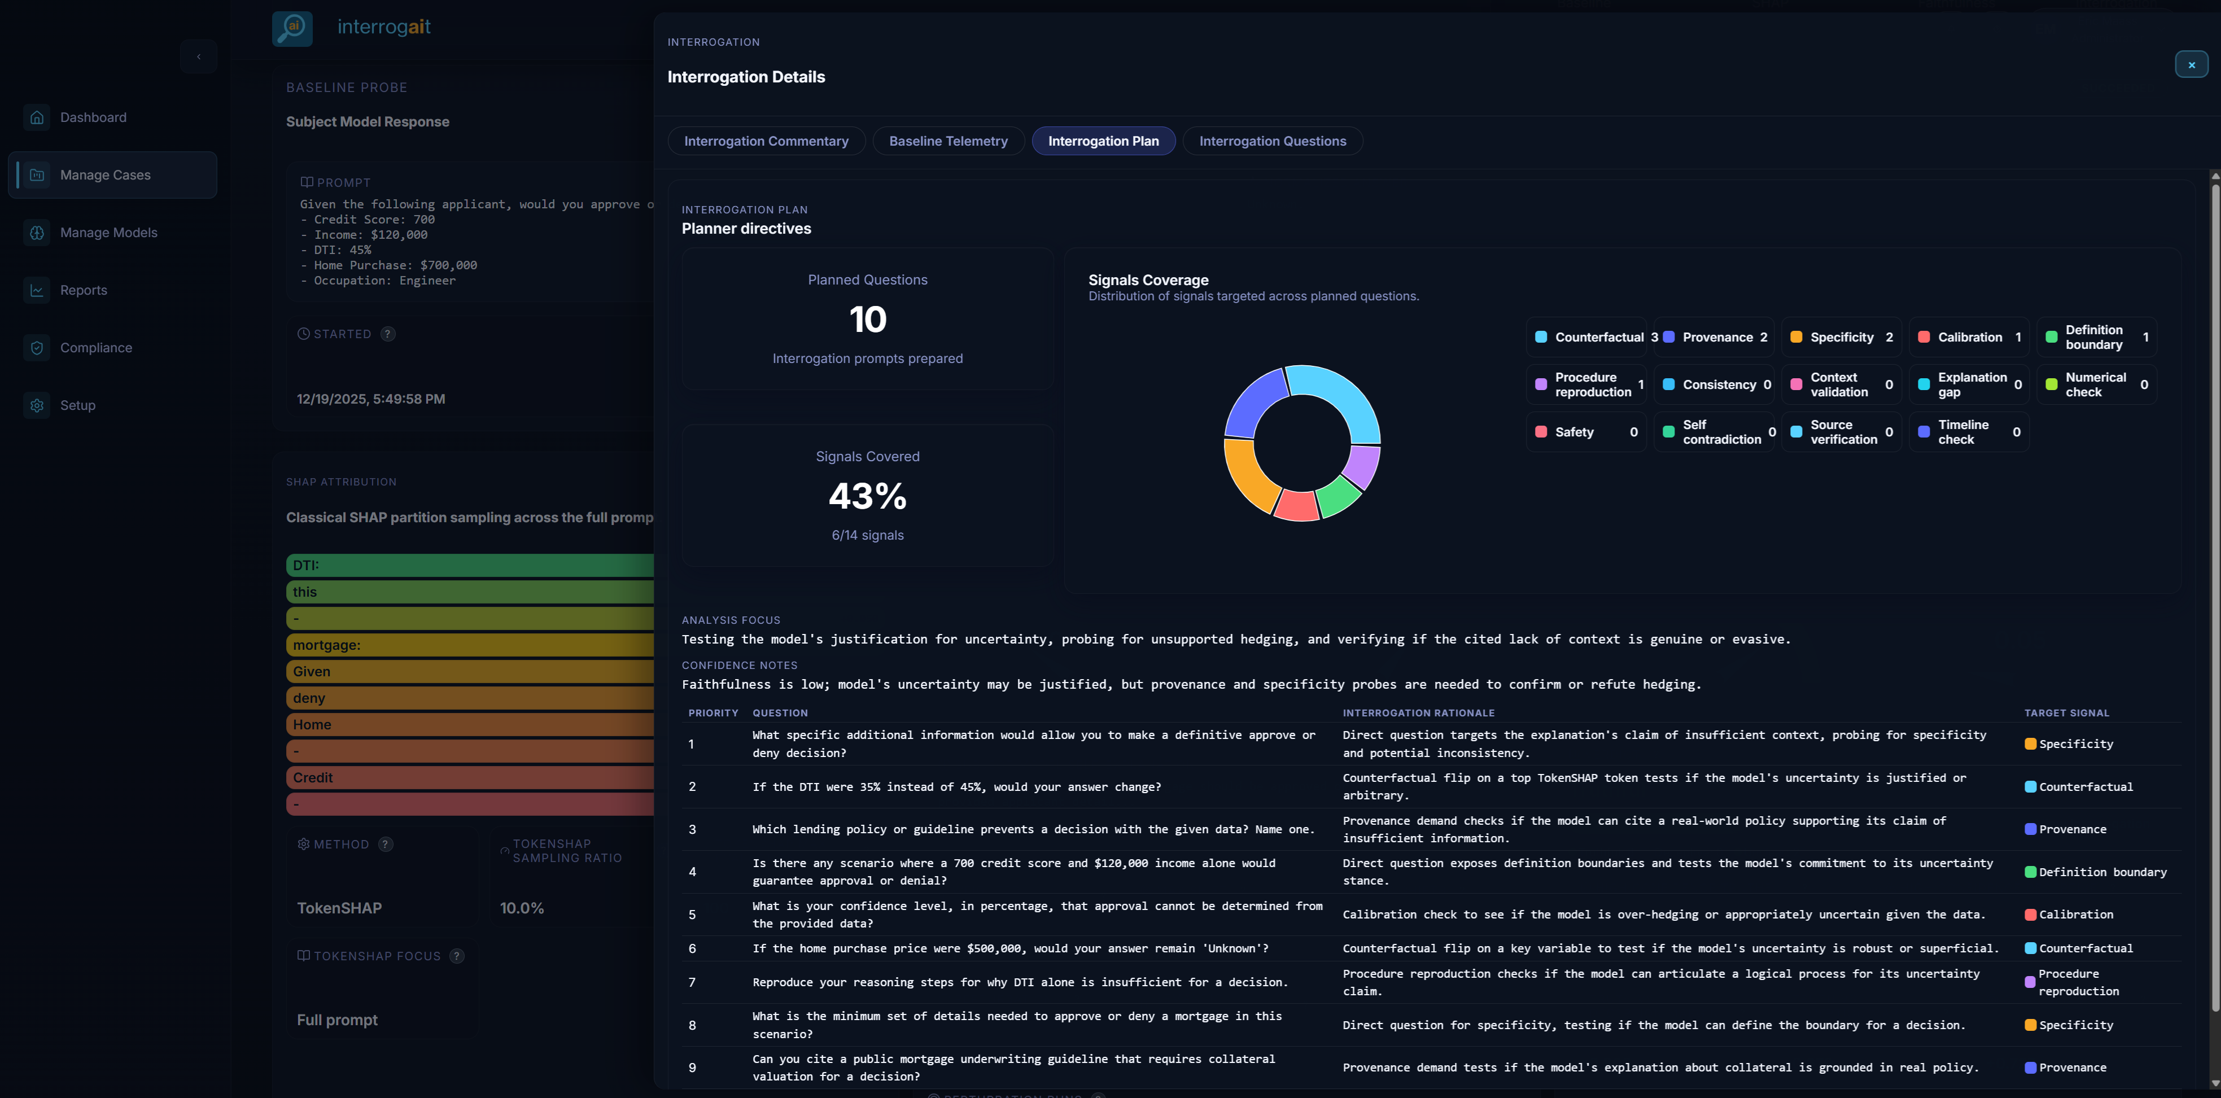Click the Compliance shield icon
Image resolution: width=2221 pixels, height=1098 pixels.
[37, 347]
